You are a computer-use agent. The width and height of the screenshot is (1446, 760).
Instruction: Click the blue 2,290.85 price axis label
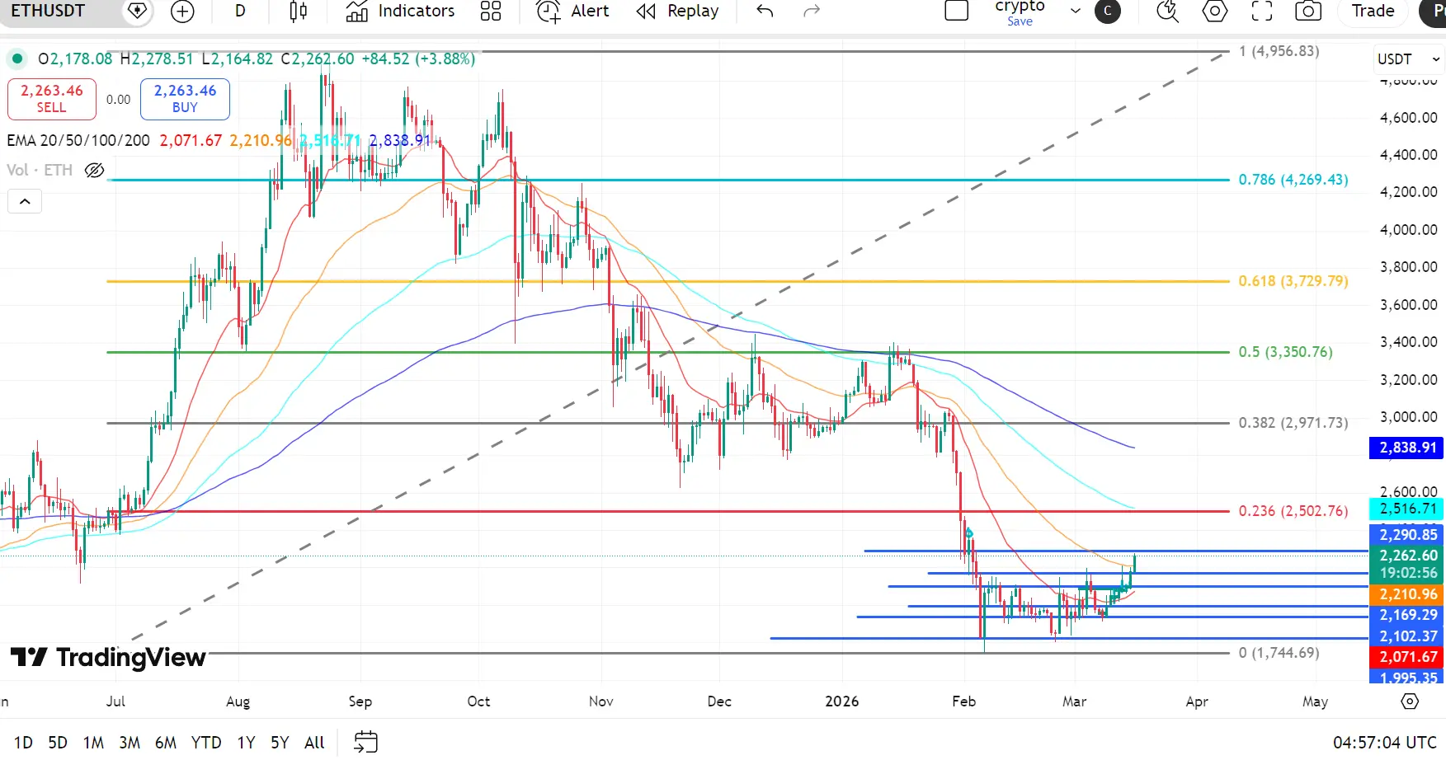tap(1407, 535)
